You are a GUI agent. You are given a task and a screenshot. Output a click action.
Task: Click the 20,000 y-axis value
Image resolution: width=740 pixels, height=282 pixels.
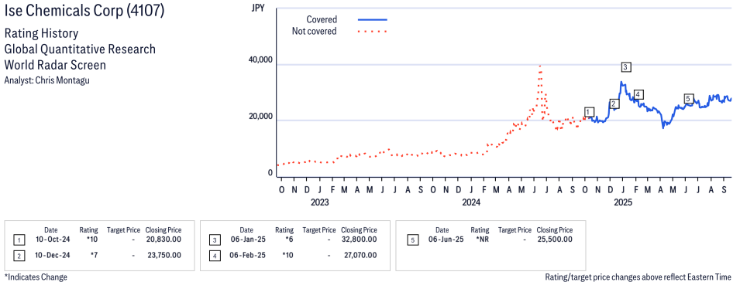[260, 117]
